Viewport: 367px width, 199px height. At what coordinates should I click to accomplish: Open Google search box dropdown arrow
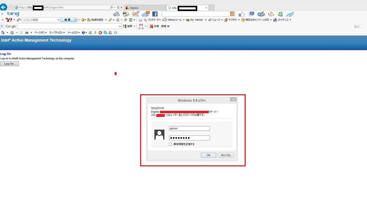click(x=120, y=26)
